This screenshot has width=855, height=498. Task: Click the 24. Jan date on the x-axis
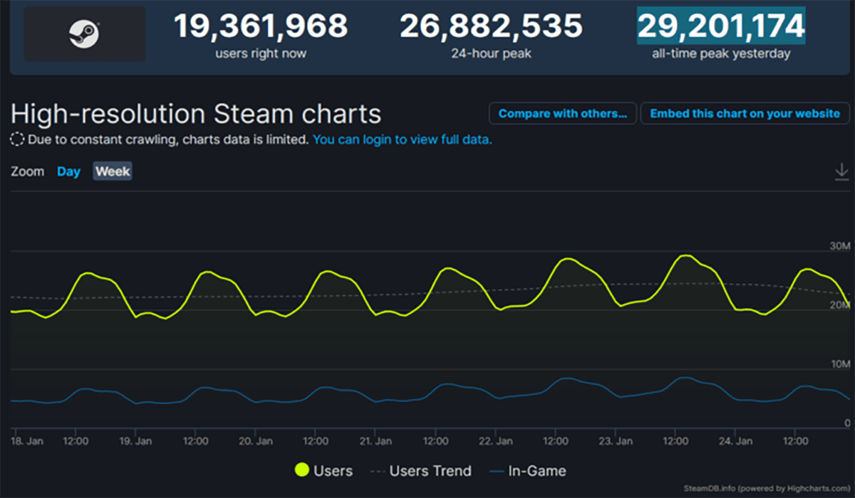click(735, 441)
